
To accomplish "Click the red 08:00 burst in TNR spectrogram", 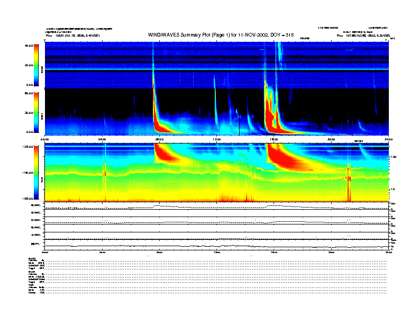I will pyautogui.click(x=165, y=154).
